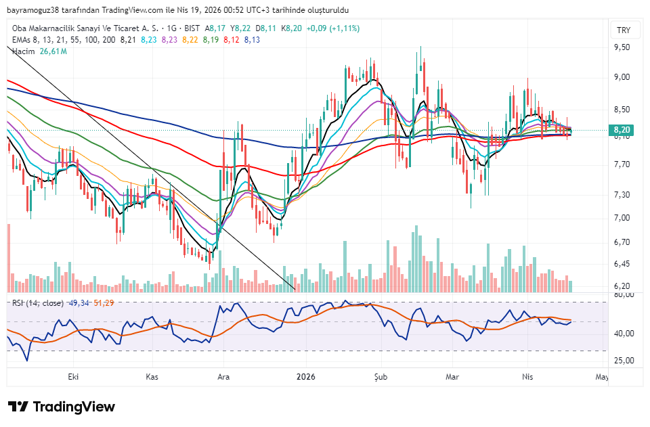Click the EMAs 8, 13, 21, 55, 100, 200 indicator name
This screenshot has height=427, width=650.
coord(64,40)
